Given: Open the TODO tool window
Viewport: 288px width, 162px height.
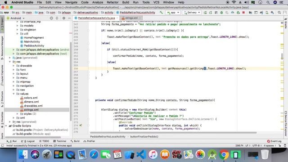Looking at the screenshot, I should 44,141.
